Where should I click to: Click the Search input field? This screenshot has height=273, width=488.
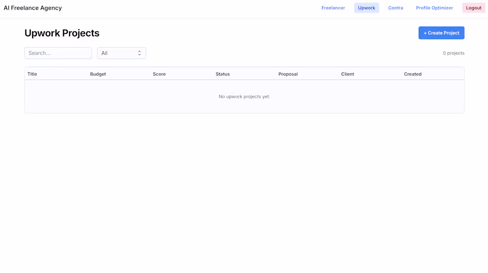[x=58, y=53]
